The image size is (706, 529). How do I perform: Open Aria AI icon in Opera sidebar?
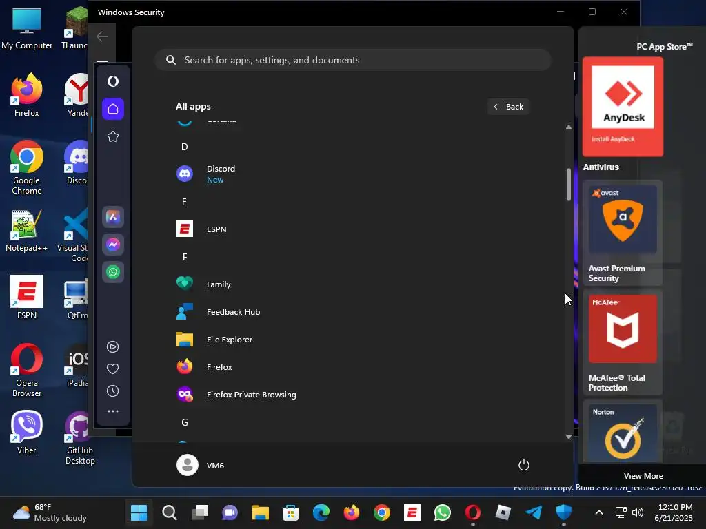pyautogui.click(x=113, y=217)
